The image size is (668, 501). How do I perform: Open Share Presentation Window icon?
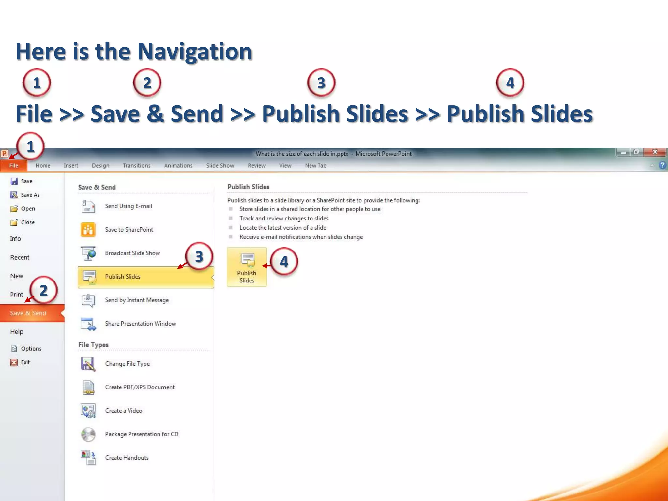coord(88,324)
